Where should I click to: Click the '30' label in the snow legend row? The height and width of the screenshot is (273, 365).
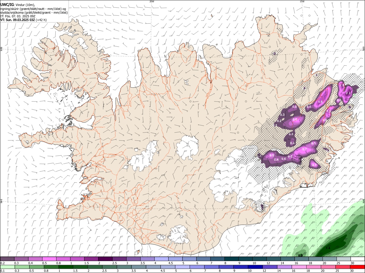[352, 263]
